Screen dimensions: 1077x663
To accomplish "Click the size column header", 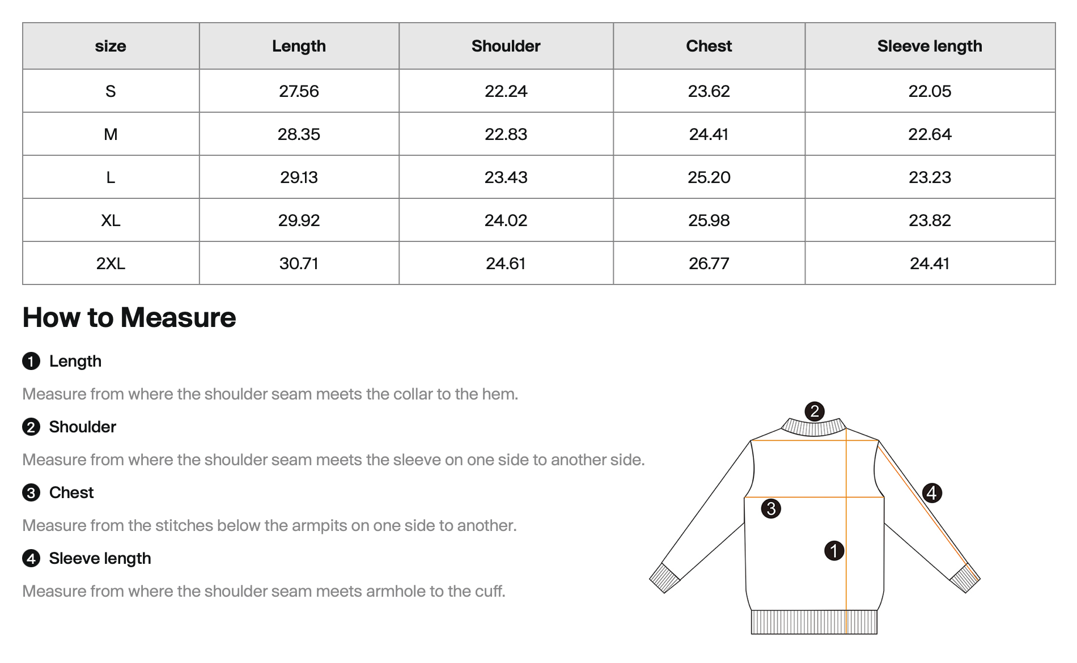I will (x=111, y=46).
